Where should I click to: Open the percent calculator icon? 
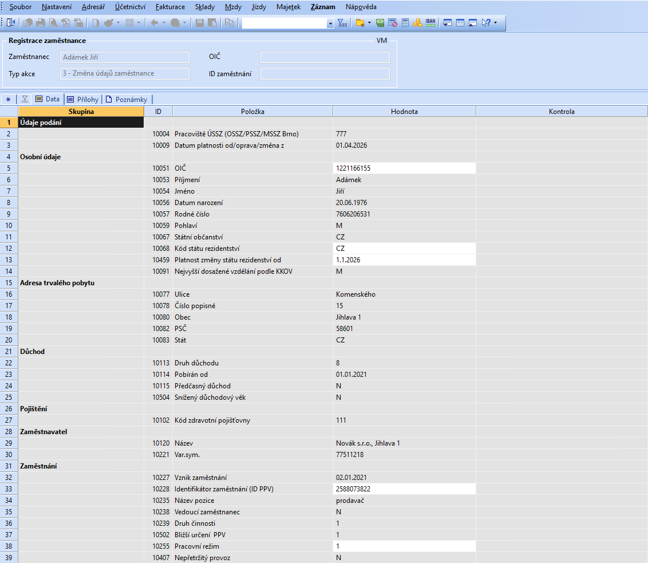[x=393, y=23]
